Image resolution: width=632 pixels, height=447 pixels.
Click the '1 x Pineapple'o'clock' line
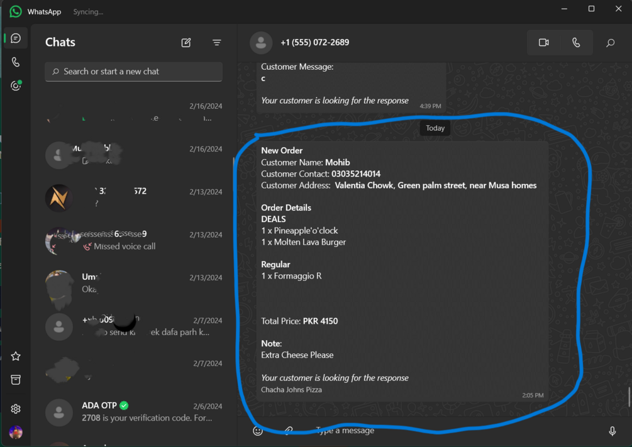299,231
